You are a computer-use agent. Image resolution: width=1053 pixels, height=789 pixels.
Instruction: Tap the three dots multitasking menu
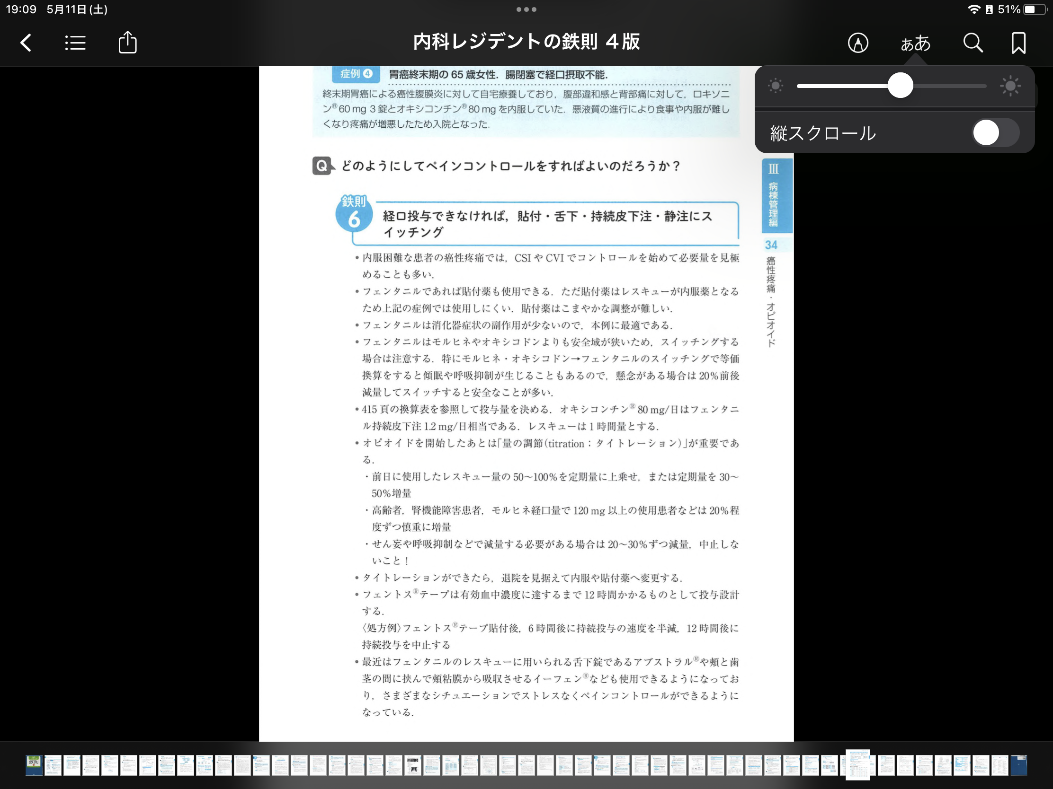[526, 9]
